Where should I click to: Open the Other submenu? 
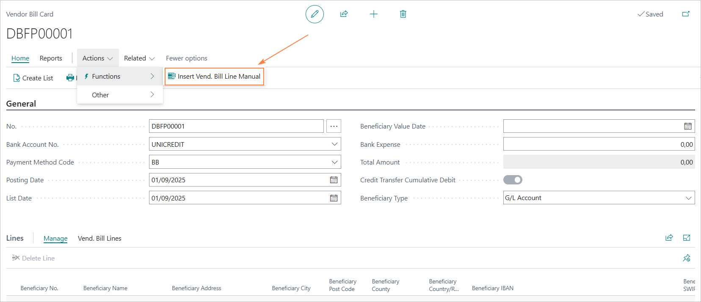120,95
